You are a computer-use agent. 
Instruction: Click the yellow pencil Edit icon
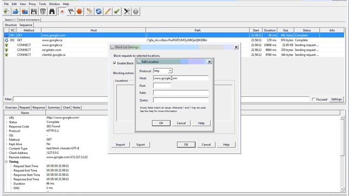pos(108,11)
